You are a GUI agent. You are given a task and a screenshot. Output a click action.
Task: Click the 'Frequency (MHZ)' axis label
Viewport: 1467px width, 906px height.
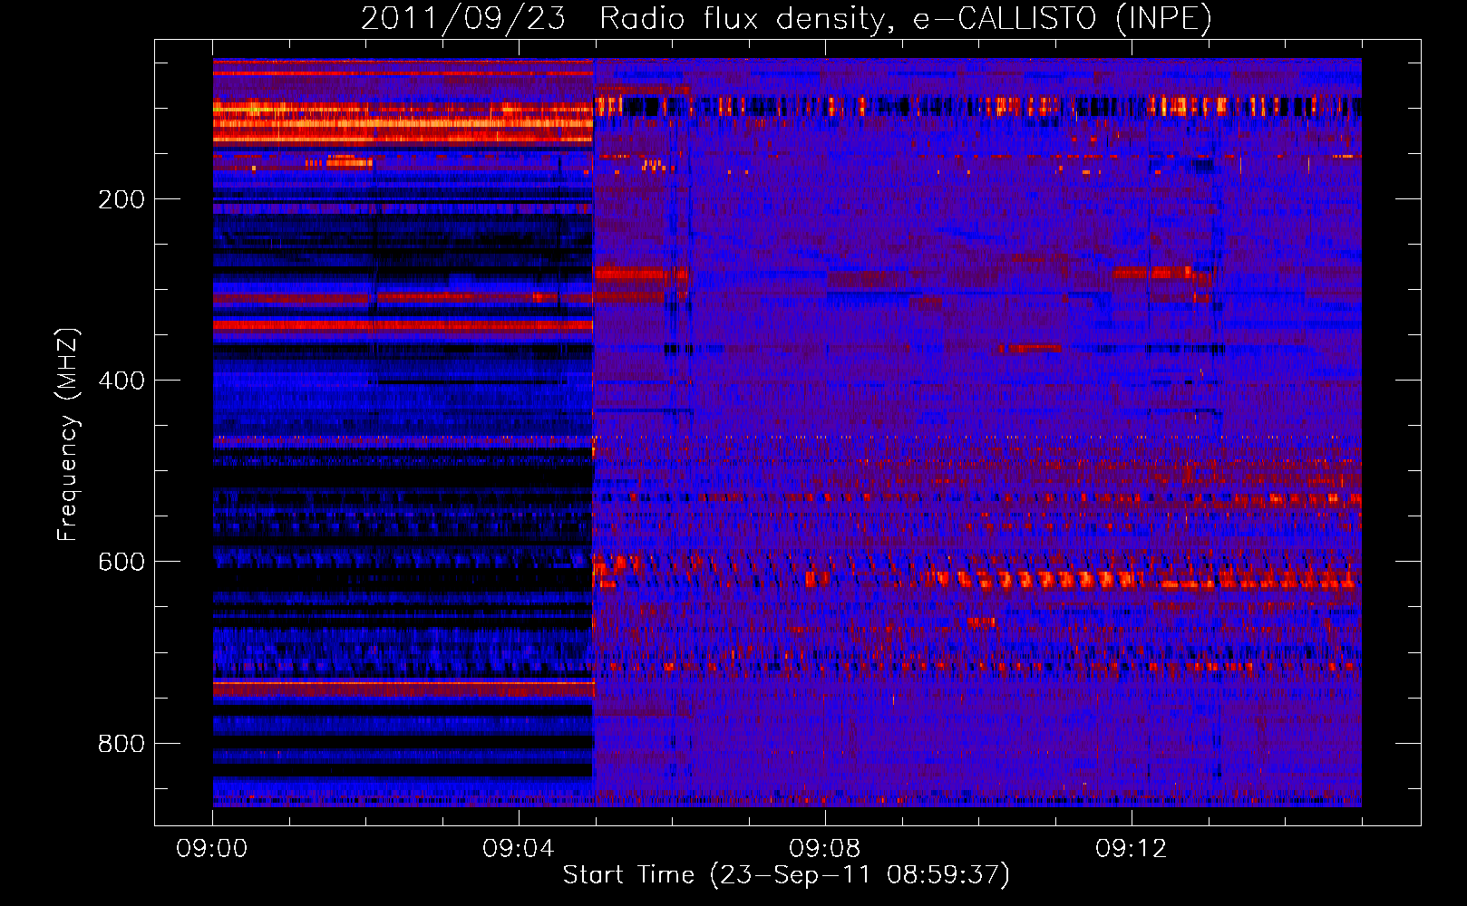(x=69, y=434)
